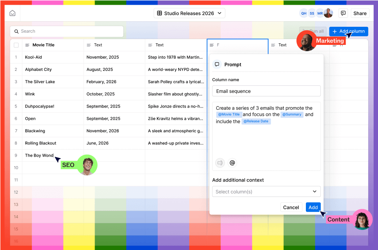Click the table grid icon next to Studio Releases 2026
The height and width of the screenshot is (250, 378).
(x=159, y=13)
